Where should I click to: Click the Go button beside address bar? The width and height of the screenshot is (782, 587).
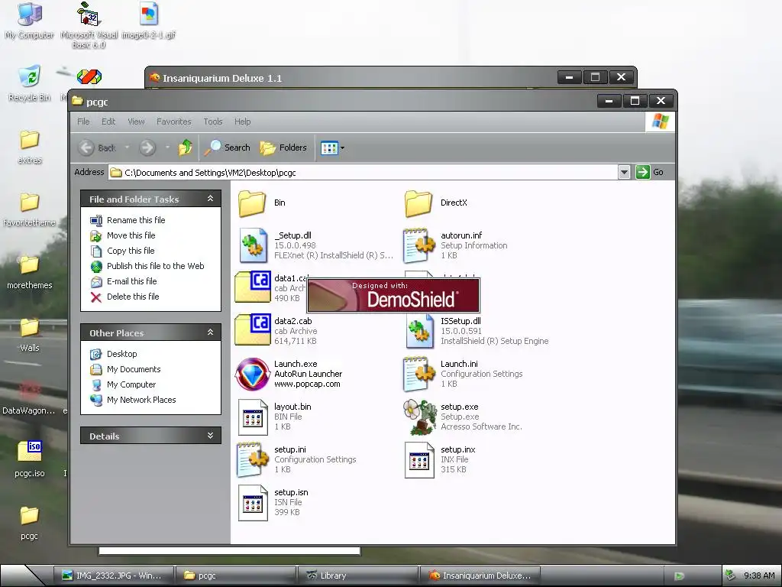coord(650,172)
